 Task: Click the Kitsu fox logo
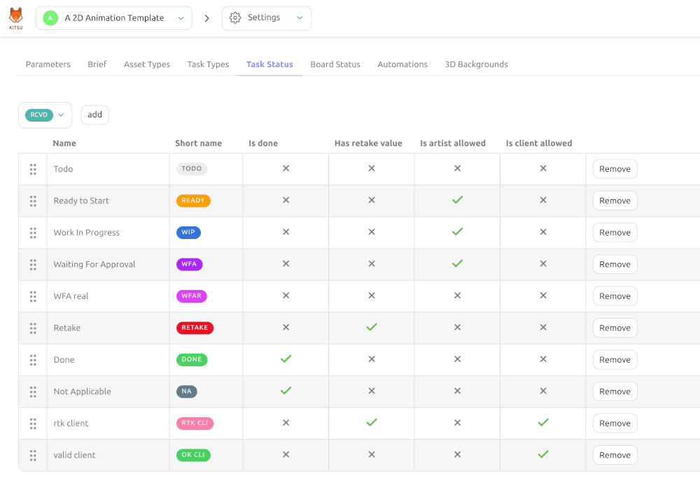(x=16, y=18)
